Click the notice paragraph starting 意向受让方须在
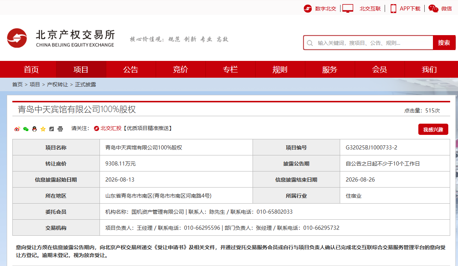Viewport: 458px width, 266px height. click(231, 251)
